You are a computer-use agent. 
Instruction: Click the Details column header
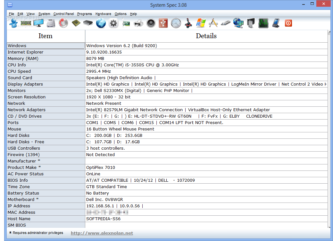(206, 36)
